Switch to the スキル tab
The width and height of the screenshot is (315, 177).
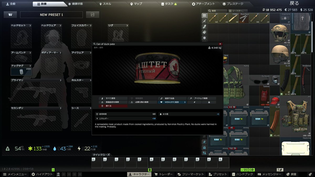(x=105, y=4)
